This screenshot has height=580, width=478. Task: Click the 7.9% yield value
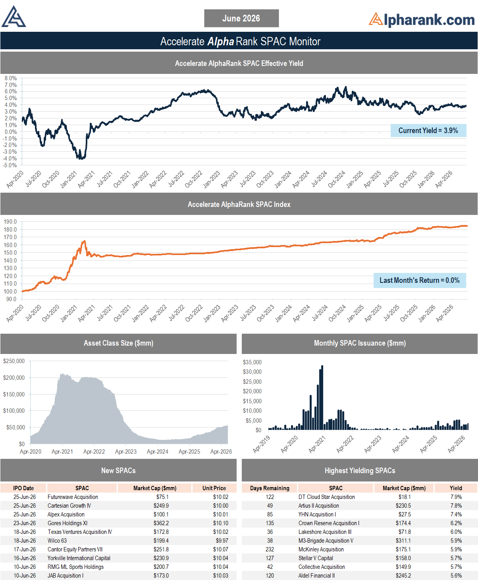456,497
